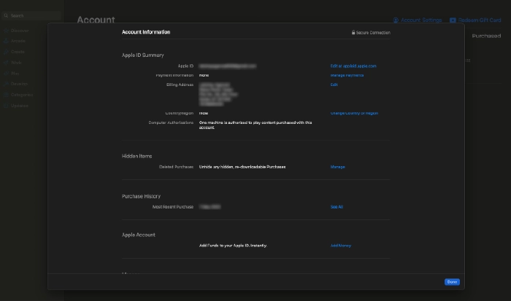This screenshot has height=301, width=511.
Task: Click the 'Hidden Items' section heading
Action: [137, 156]
